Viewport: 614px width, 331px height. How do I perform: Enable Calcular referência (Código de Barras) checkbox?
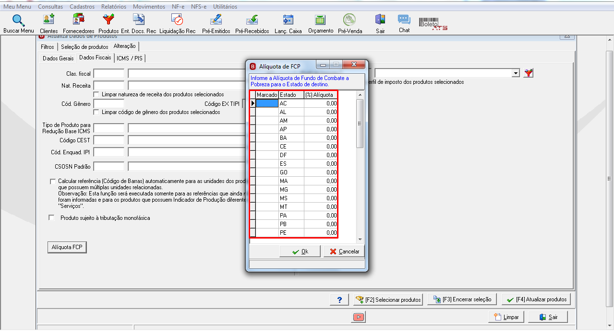[x=53, y=182]
